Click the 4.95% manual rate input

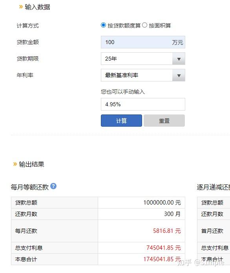[143, 104]
